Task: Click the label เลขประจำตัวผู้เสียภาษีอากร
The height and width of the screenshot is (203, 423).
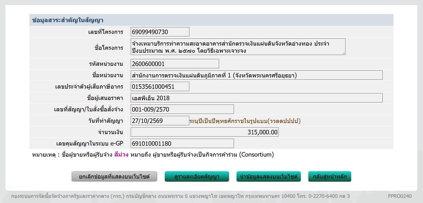Action: coord(89,87)
